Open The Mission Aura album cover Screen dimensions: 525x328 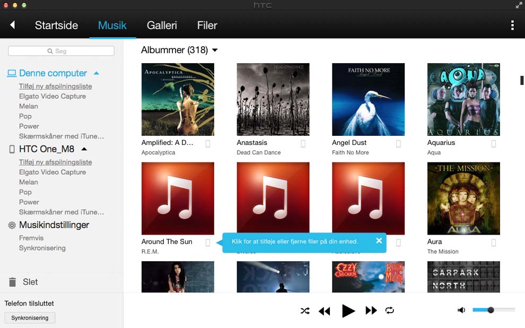(463, 198)
